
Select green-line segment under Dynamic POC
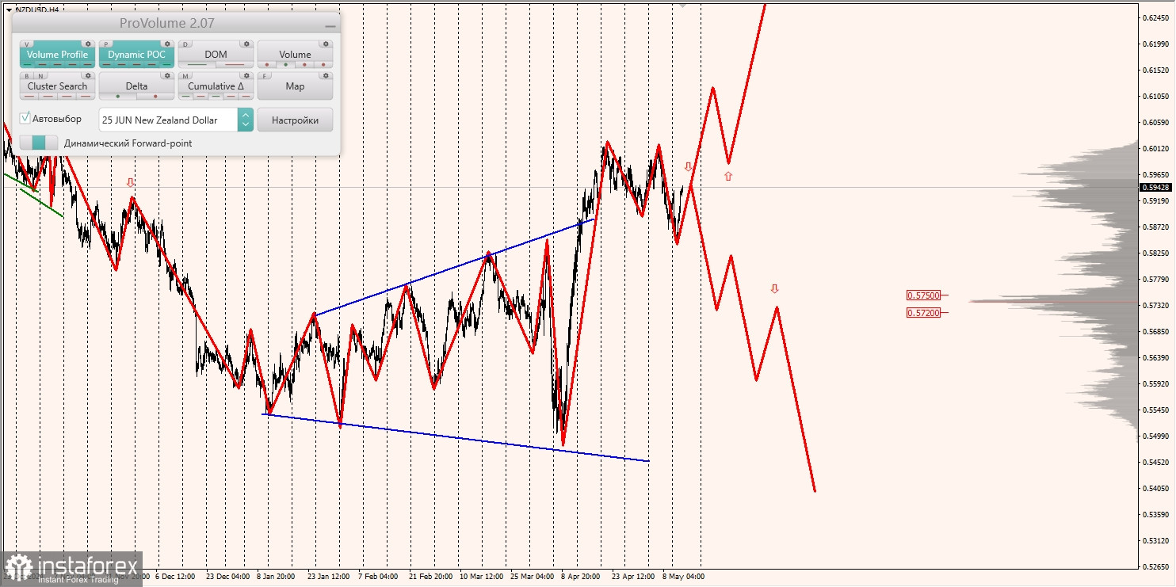166,65
